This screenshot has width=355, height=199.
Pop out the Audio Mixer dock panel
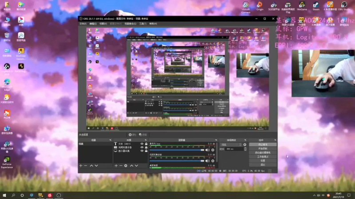tap(216, 140)
